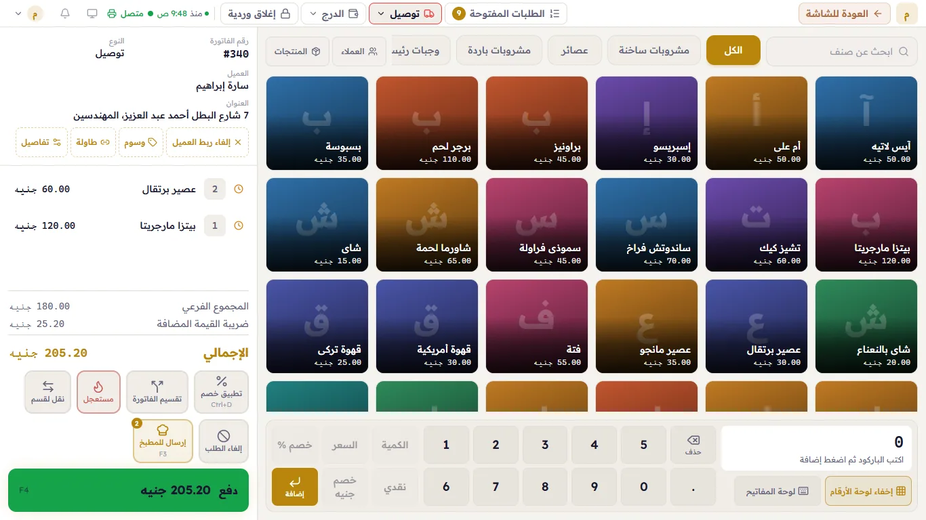Switch numpad mode to price 'السعر'
Viewport: 926px width, 520px height.
pos(345,445)
